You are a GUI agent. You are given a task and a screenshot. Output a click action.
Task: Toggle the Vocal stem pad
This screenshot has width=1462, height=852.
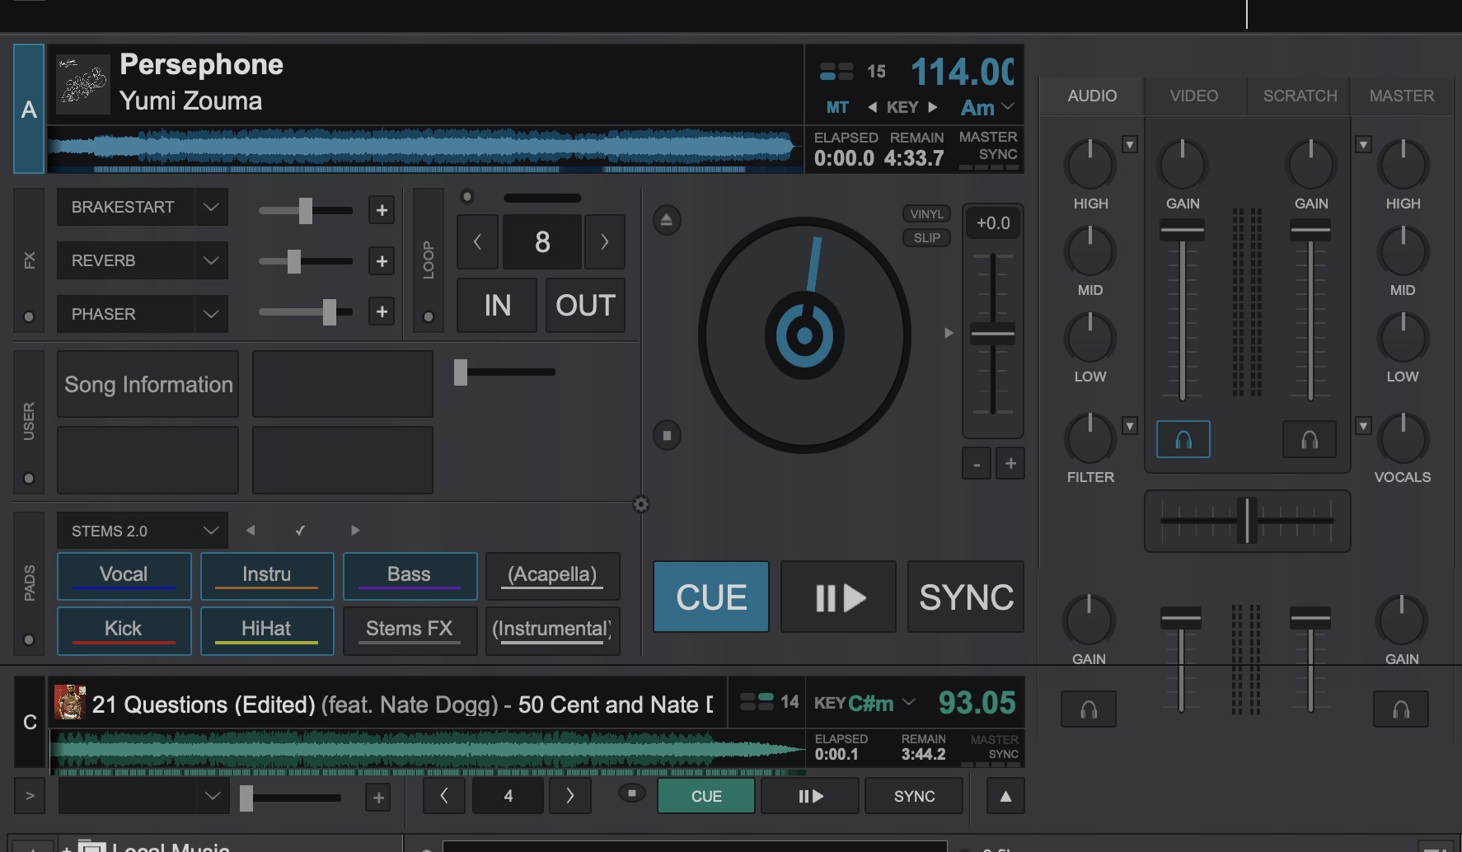(x=124, y=576)
